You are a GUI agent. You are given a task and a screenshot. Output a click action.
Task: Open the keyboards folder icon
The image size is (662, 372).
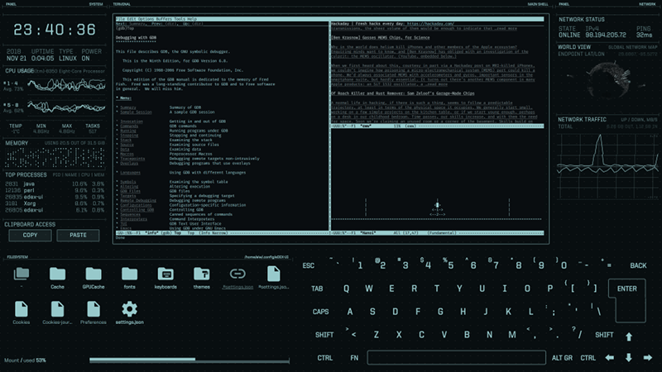tap(165, 274)
